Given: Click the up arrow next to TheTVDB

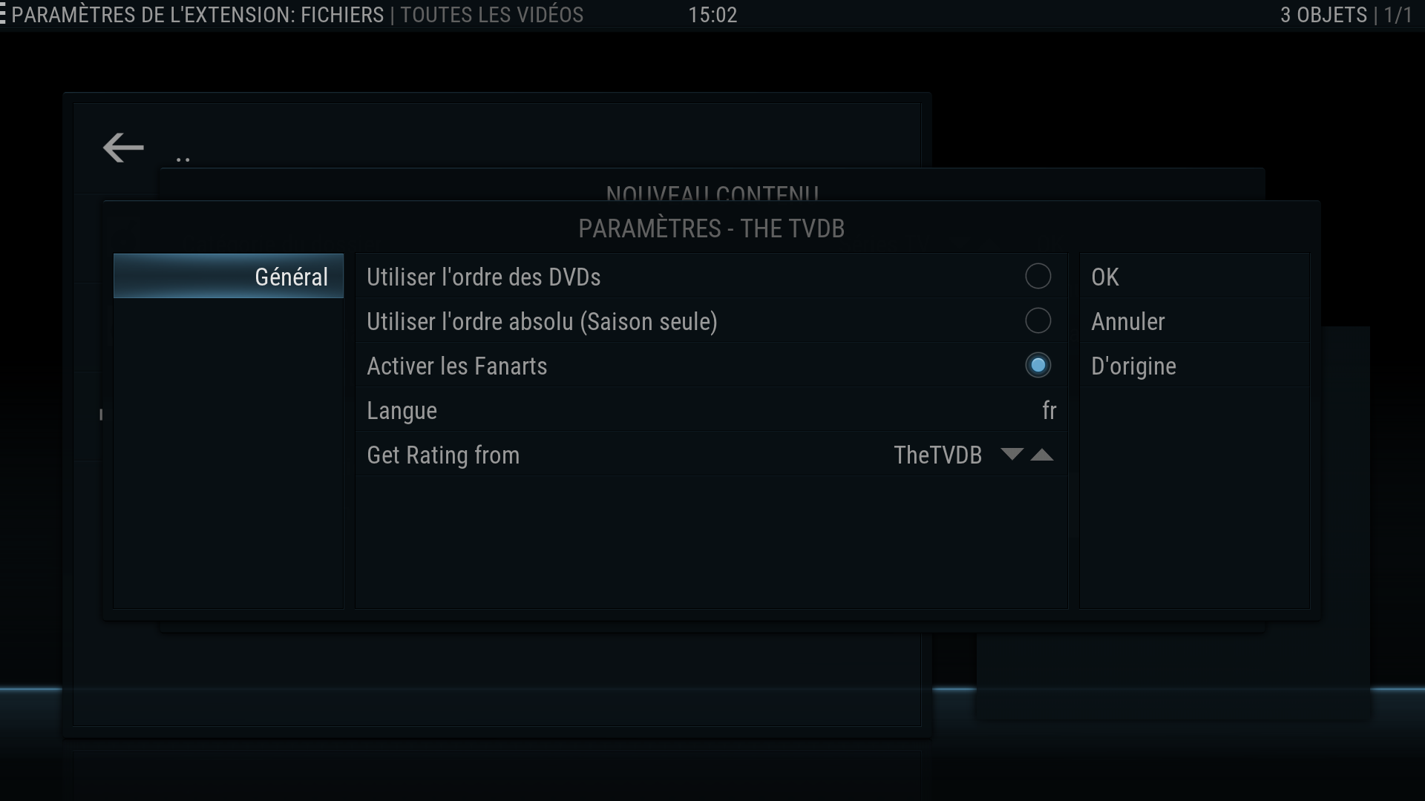Looking at the screenshot, I should [1042, 455].
